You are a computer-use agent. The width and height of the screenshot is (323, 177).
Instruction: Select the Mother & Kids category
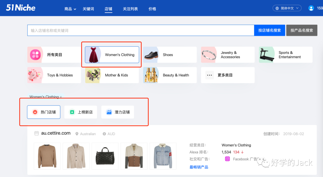(x=112, y=75)
